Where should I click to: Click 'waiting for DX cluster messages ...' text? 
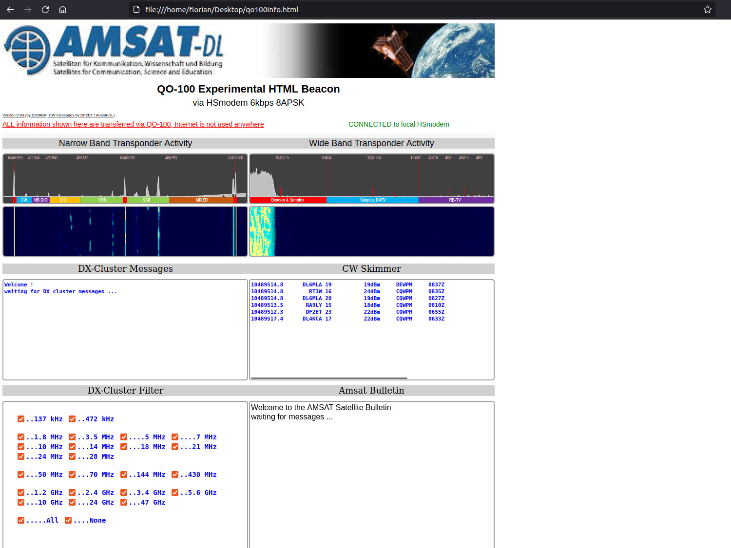click(61, 292)
